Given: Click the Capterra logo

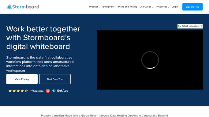Looking at the screenshot, I should coord(37,91).
